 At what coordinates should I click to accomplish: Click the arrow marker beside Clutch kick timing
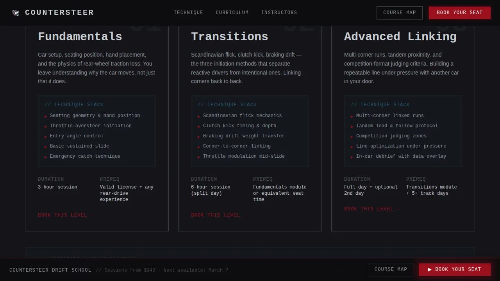point(199,126)
